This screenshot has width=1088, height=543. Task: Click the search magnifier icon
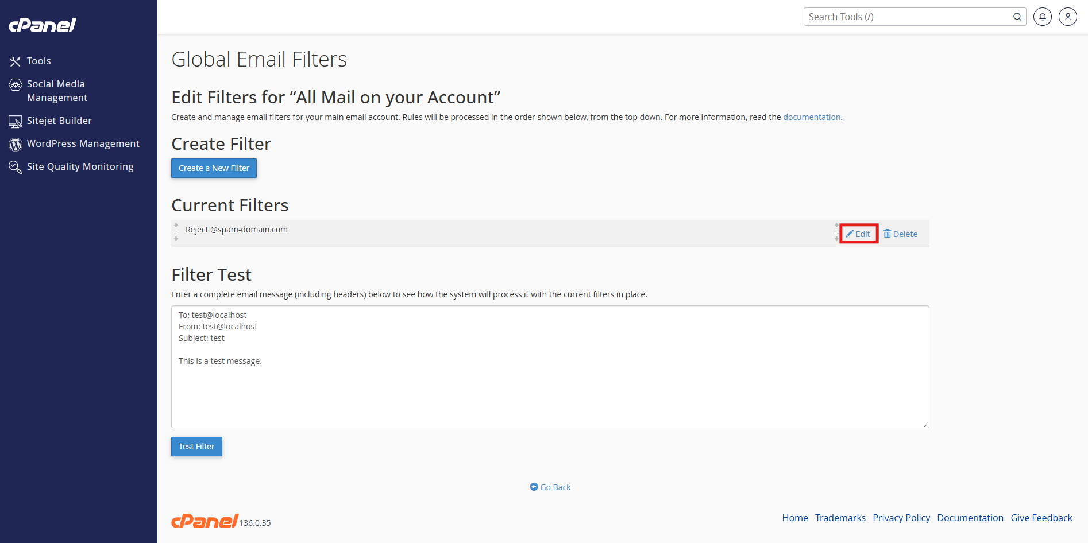pos(1017,17)
